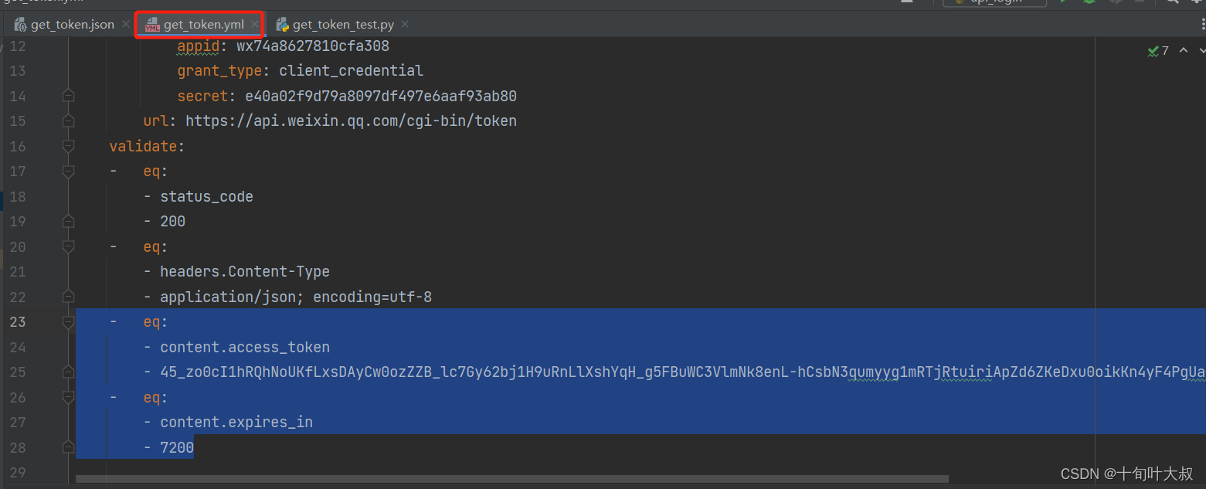
Task: Click application/json; encoding=utf-8 text
Action: (x=296, y=297)
